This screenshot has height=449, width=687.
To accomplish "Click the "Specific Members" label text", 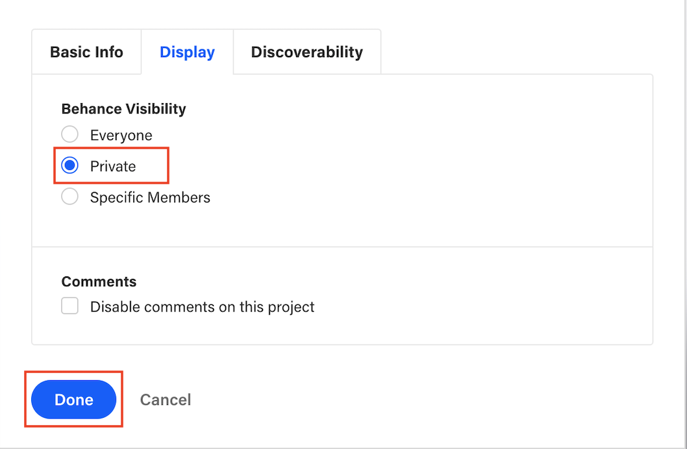I will pyautogui.click(x=150, y=197).
